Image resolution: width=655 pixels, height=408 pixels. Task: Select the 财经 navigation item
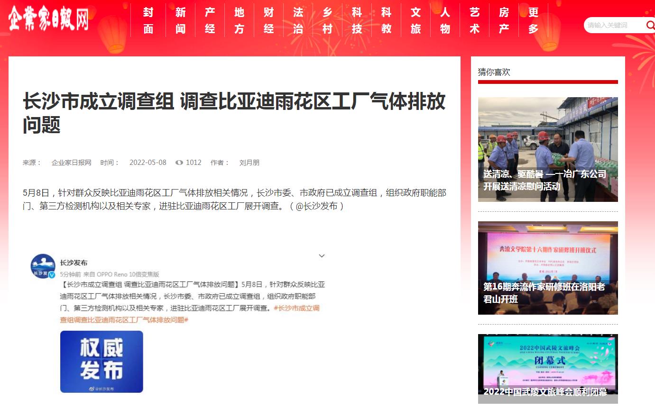click(269, 20)
